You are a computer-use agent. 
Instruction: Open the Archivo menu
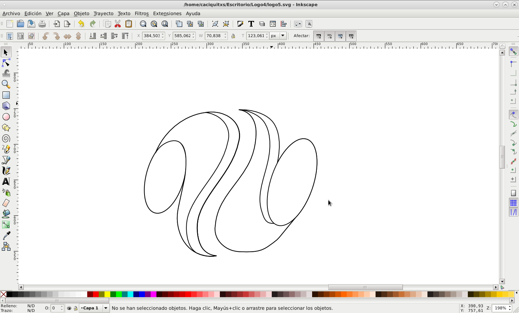tap(11, 14)
